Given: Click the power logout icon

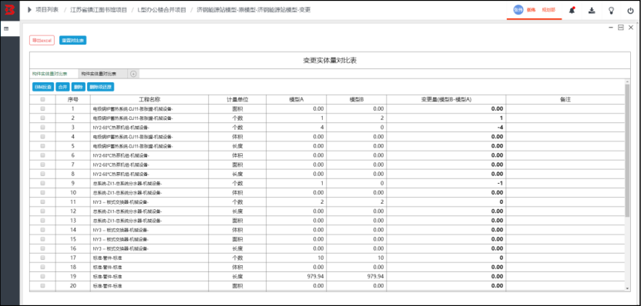Looking at the screenshot, I should coord(630,10).
